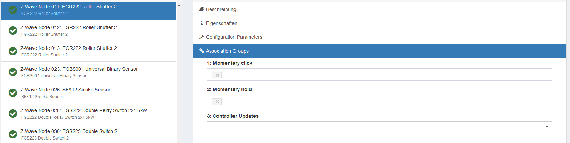Click check icon for Universal Binary Sensor

point(13,72)
